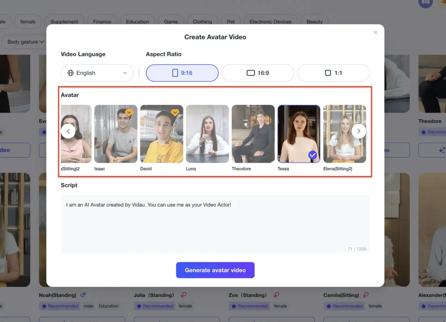This screenshot has height=322, width=446.
Task: Open the Zoe (Standing) avatar title
Action: (x=248, y=295)
